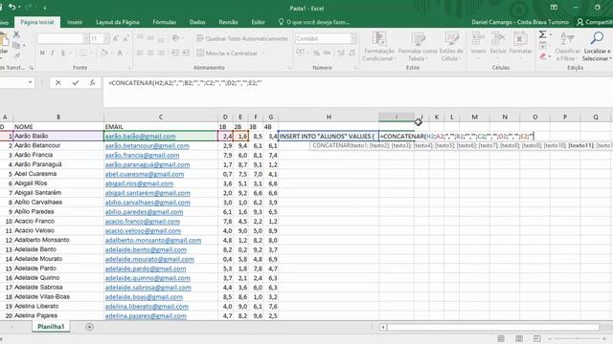Open Classificar e Filtrar menu
613x344 pixels.
[x=567, y=47]
